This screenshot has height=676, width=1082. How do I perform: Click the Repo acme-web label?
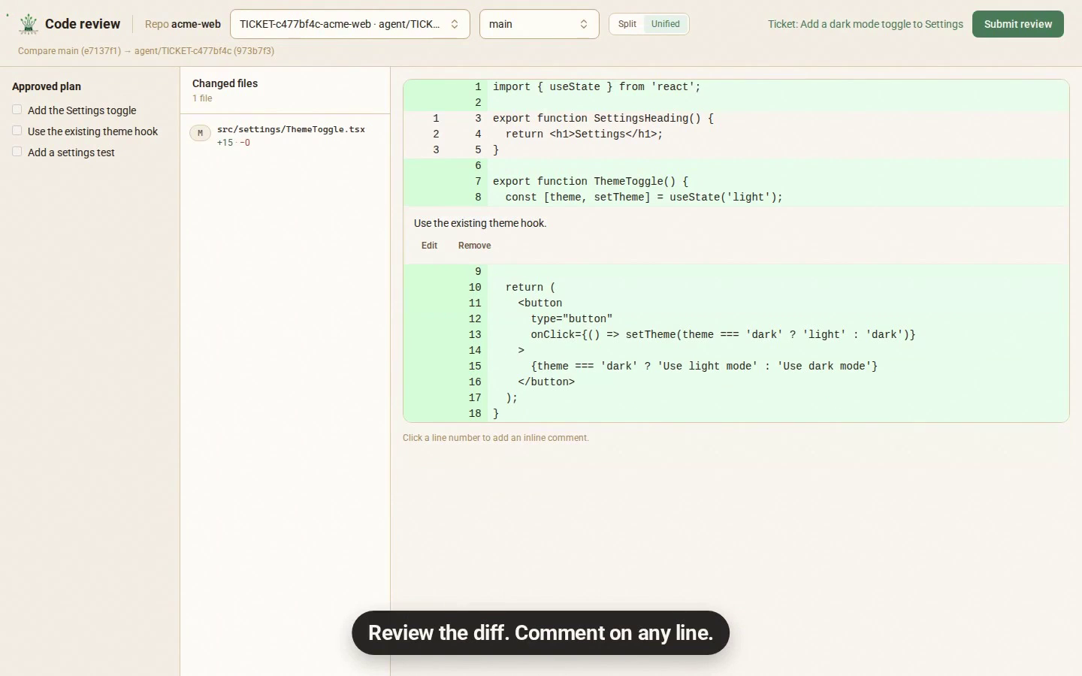183,24
